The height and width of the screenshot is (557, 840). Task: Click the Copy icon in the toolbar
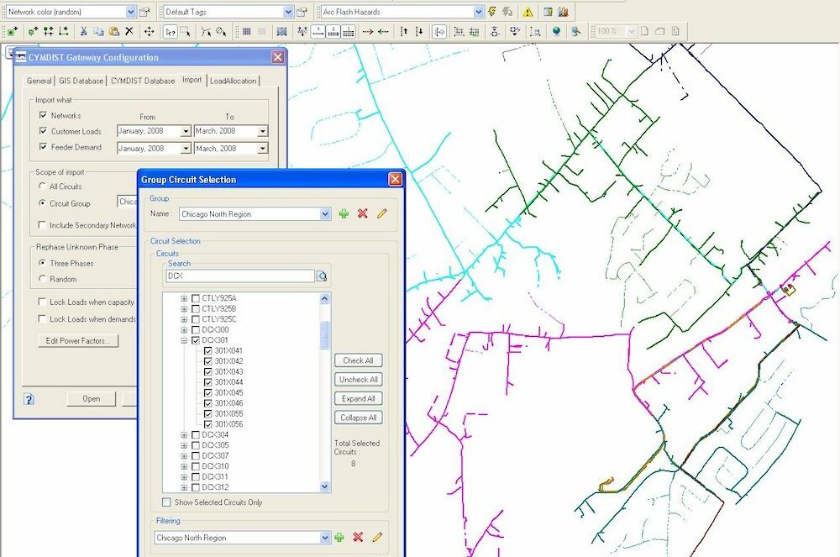pyautogui.click(x=98, y=32)
